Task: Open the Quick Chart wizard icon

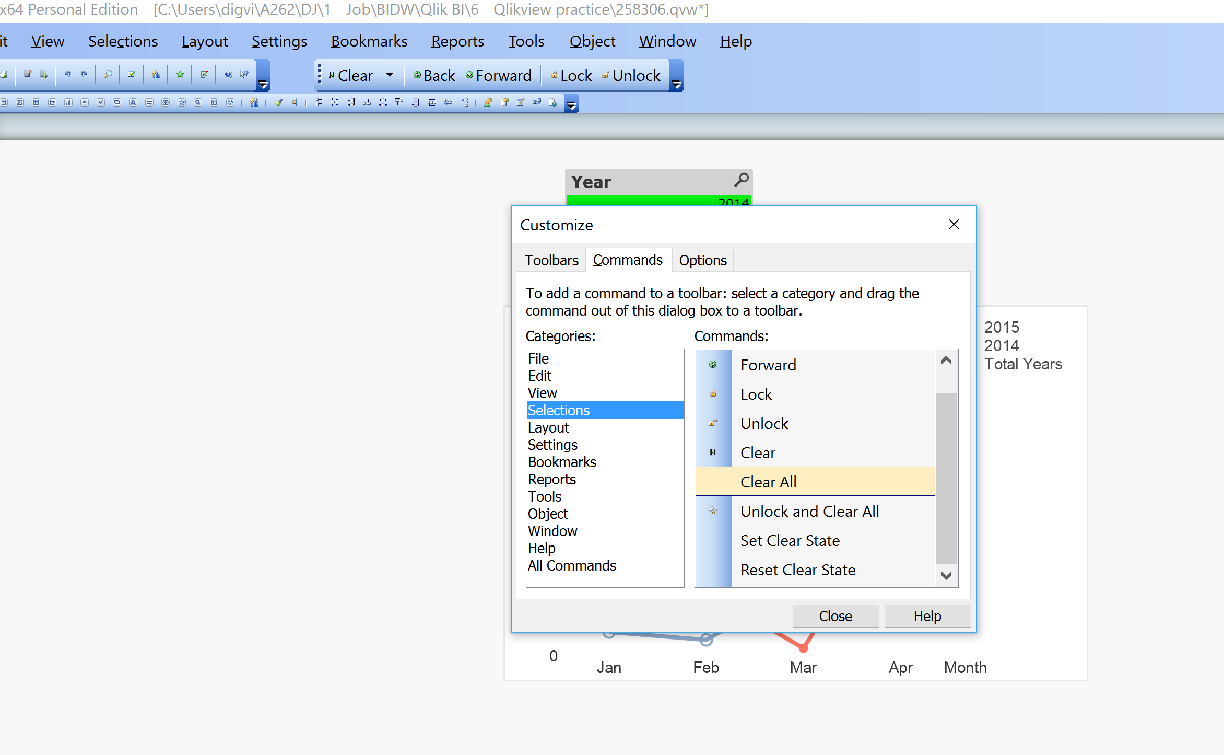Action: click(x=156, y=74)
